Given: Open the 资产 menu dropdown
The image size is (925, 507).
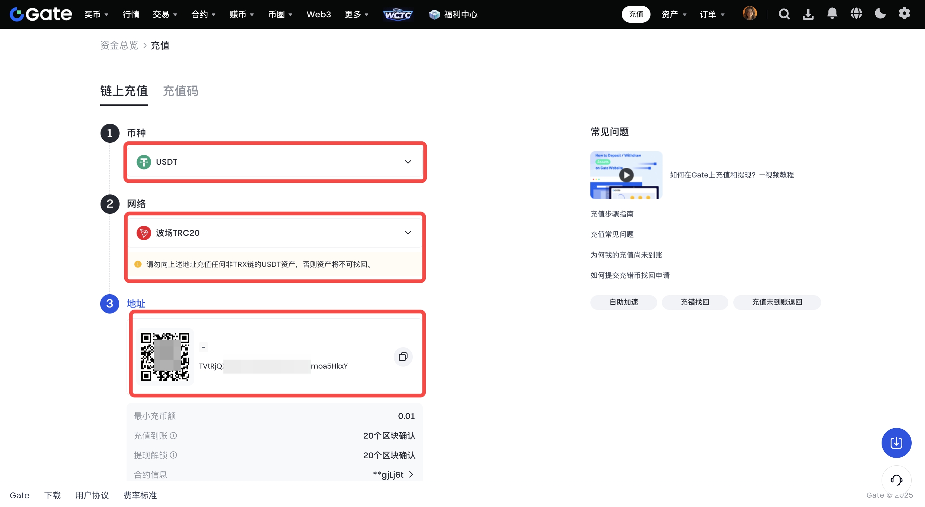Looking at the screenshot, I should click(x=674, y=14).
